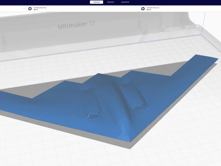Viewport: 221px width, 166px height.
Task: Switch to the Prepare stage tab
Action: (96, 2)
